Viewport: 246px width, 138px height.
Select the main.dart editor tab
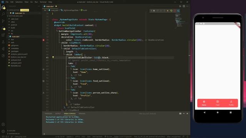[50, 7]
